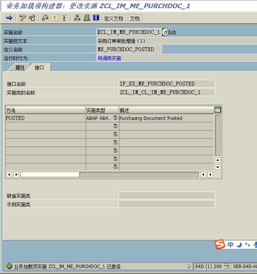Image resolution: width=257 pixels, height=274 pixels.
Task: Click the table's vertical scrollbar track
Action: pyautogui.click(x=217, y=135)
